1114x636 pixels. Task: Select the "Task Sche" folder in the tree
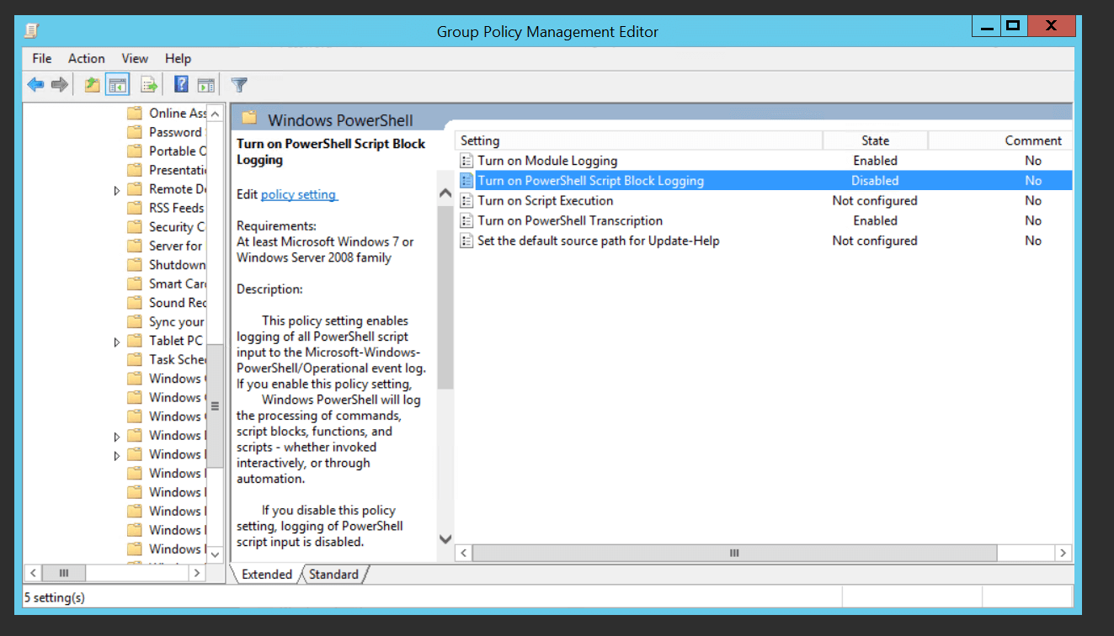(178, 359)
